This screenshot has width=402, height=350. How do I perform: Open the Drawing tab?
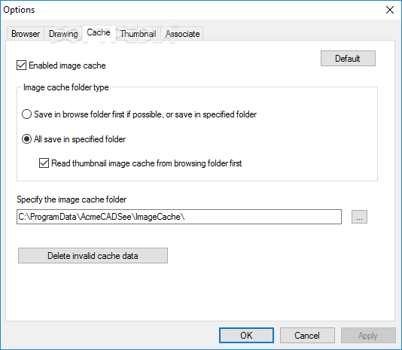(x=63, y=34)
